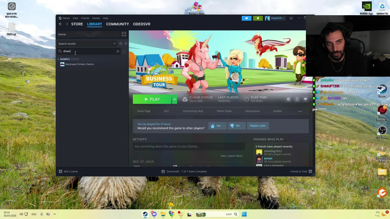Open the View menu
Viewport: 390px width, 219px height.
[75, 18]
